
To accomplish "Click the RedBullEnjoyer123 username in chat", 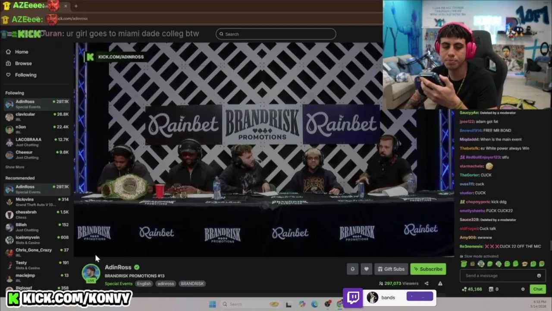I will 483,158.
